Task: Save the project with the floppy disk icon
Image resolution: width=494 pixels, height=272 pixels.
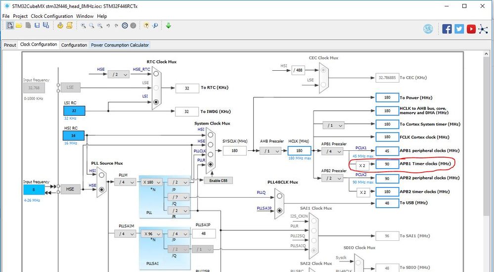Action: point(37,26)
